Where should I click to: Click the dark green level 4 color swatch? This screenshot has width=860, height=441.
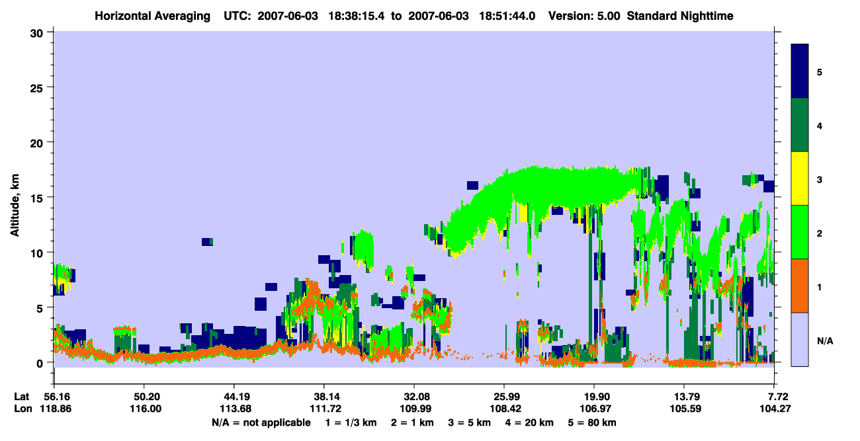800,124
